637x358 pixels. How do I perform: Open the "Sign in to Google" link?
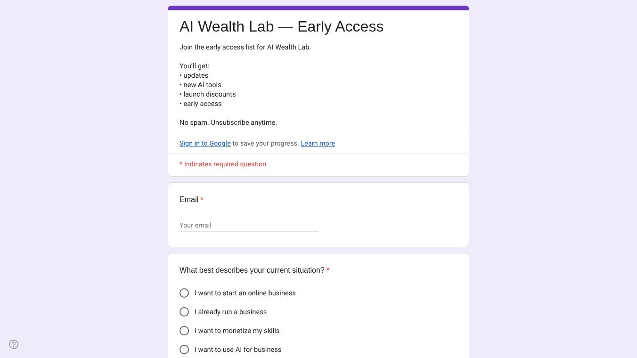[205, 143]
